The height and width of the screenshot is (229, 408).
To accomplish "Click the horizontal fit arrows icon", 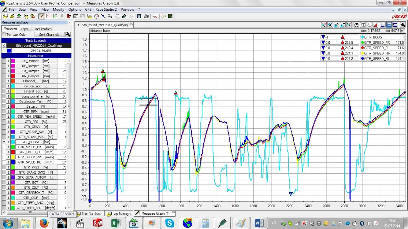I will click(x=363, y=25).
